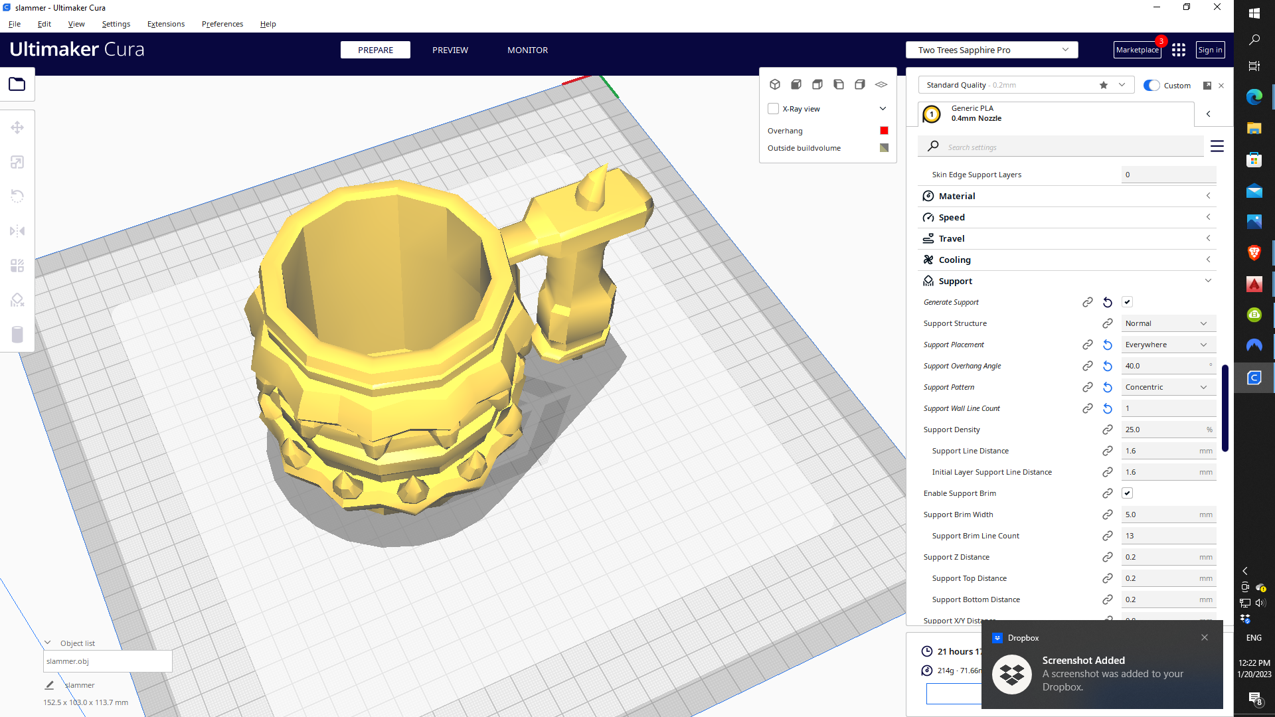Click the red Overhang color swatch

click(x=884, y=131)
